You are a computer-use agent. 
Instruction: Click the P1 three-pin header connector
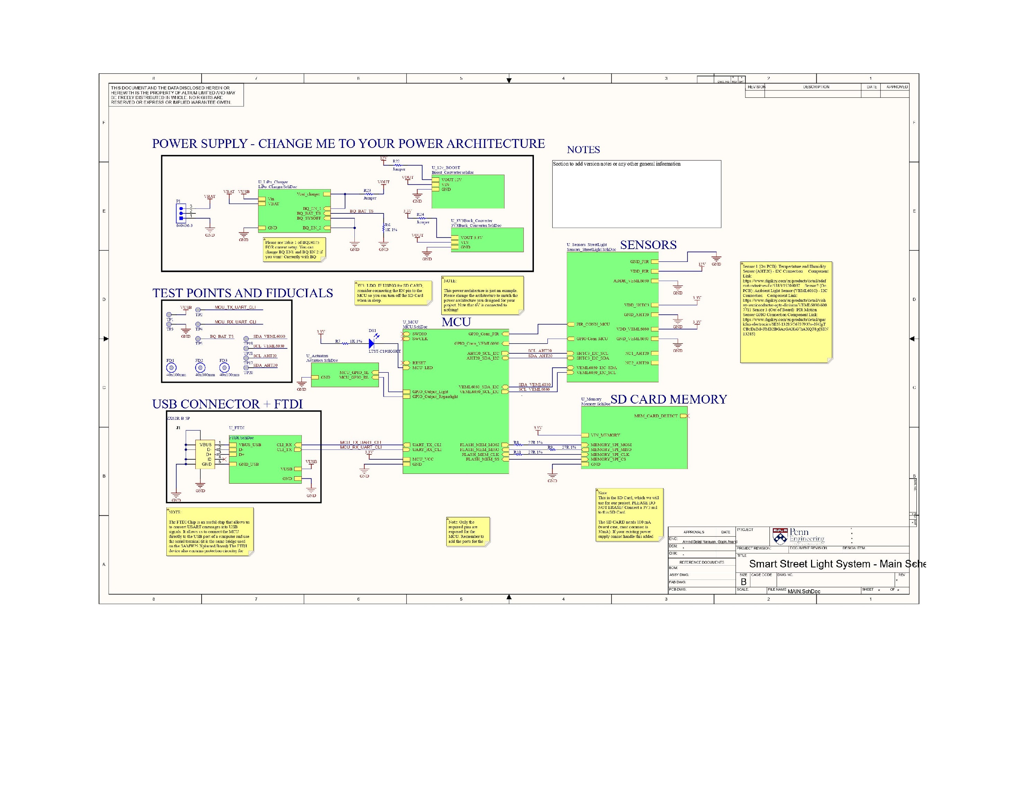click(181, 213)
